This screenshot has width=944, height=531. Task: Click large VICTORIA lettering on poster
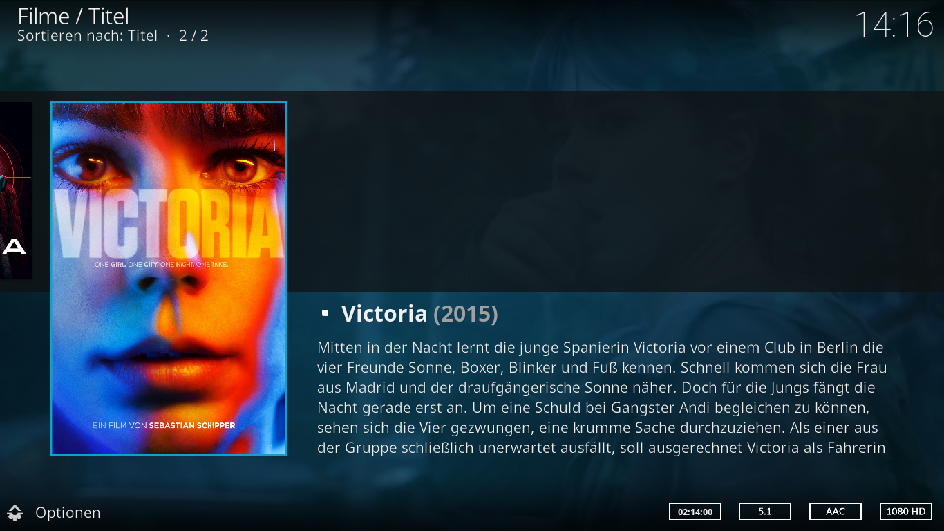[169, 224]
